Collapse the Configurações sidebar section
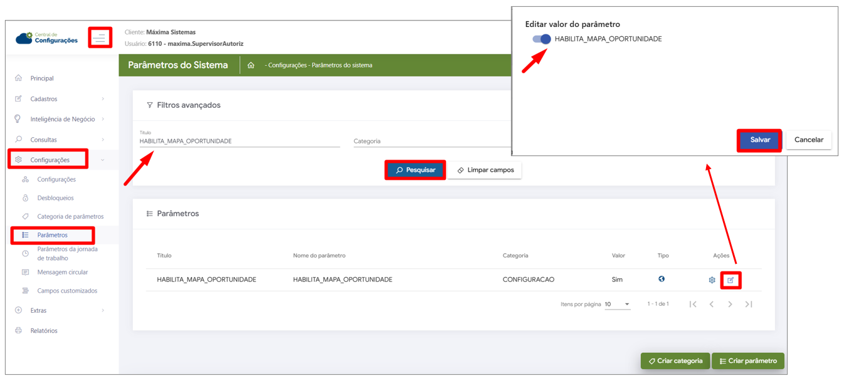This screenshot has height=381, width=844. 60,160
